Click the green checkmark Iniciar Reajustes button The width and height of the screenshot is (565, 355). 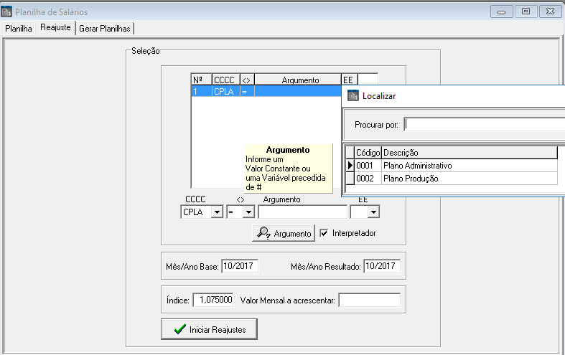209,329
